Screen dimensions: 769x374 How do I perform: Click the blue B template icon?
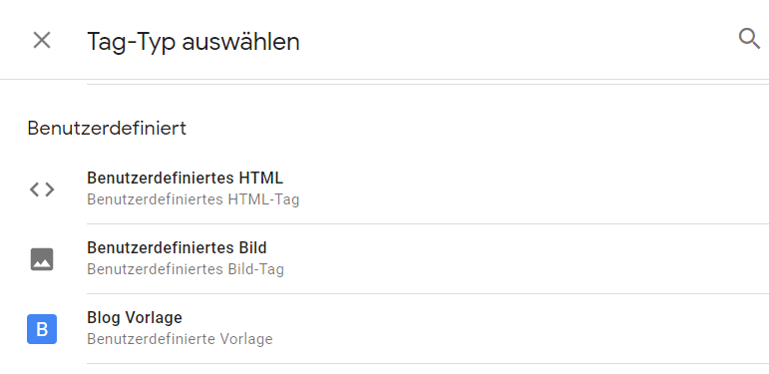click(42, 329)
